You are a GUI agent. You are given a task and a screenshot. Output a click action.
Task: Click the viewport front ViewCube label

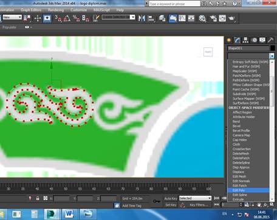[x=208, y=52]
